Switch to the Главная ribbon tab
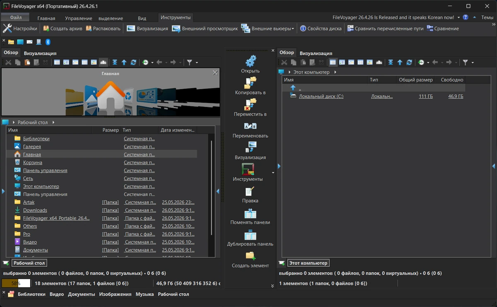The image size is (497, 307). pos(46,18)
